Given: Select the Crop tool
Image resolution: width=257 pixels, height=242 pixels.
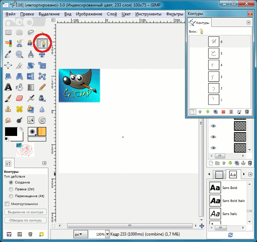Looking at the screenshot, I should (x=19, y=65).
